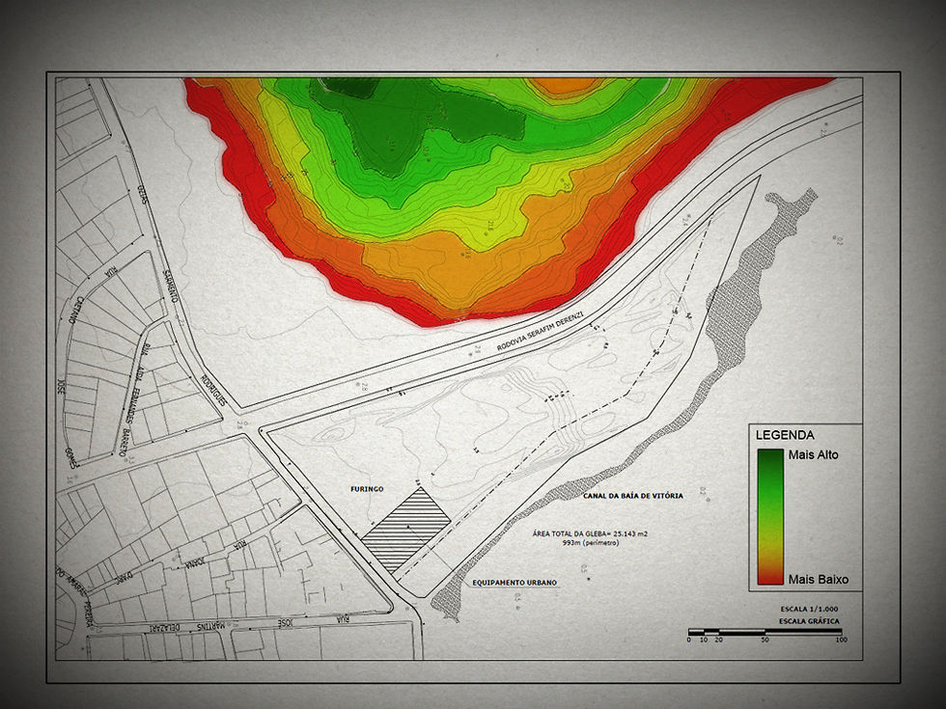Click the "50" mark on the scale

(765, 640)
